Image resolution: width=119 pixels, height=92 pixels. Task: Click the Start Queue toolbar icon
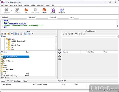pyautogui.click(x=35, y=11)
